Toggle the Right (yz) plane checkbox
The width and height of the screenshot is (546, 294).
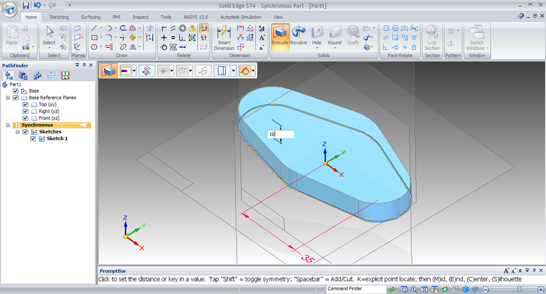(x=26, y=112)
